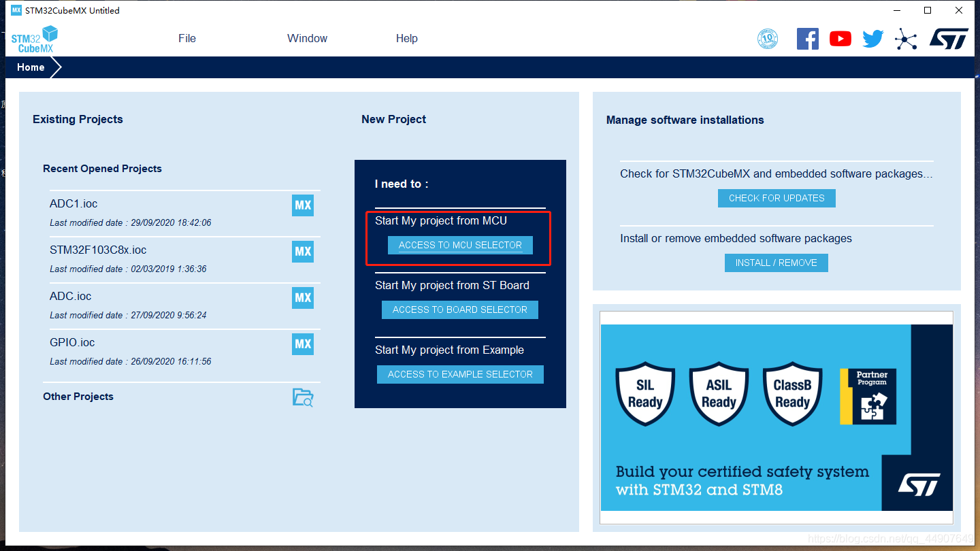Image resolution: width=980 pixels, height=551 pixels.
Task: Click INSTALL / REMOVE button
Action: click(777, 263)
